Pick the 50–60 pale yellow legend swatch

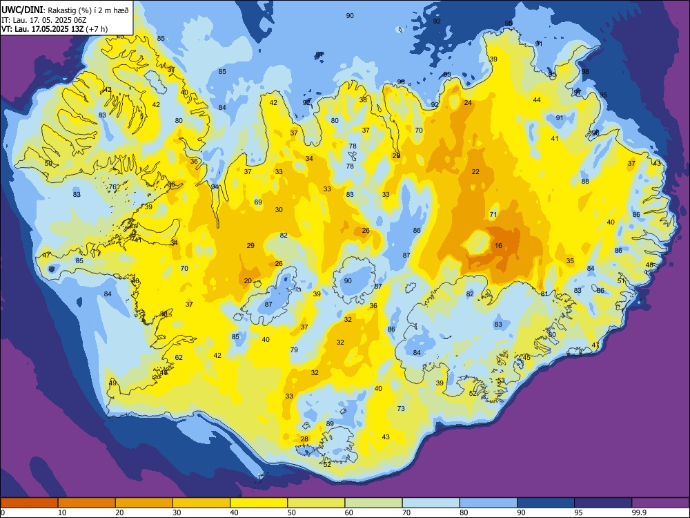(316, 503)
